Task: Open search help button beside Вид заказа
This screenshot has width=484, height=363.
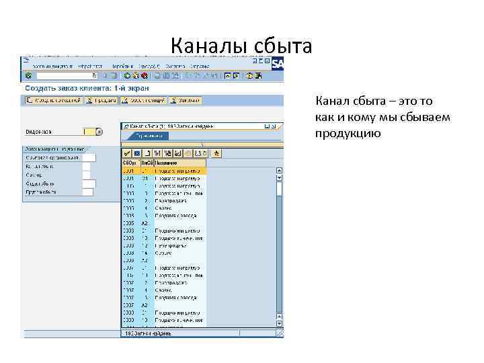Action: [99, 132]
